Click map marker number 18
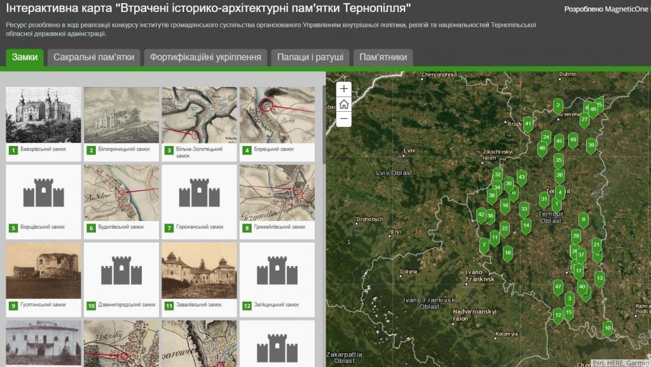 coord(507,253)
